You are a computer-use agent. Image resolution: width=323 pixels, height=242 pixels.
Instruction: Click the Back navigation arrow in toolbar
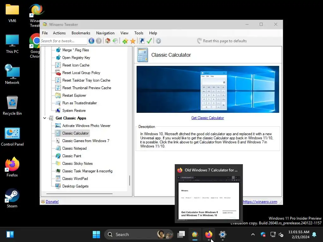[91, 41]
